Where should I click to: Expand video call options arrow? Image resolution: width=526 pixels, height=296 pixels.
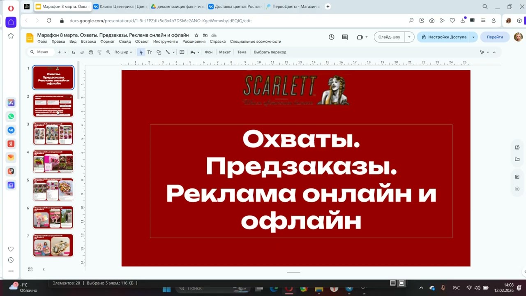click(366, 37)
